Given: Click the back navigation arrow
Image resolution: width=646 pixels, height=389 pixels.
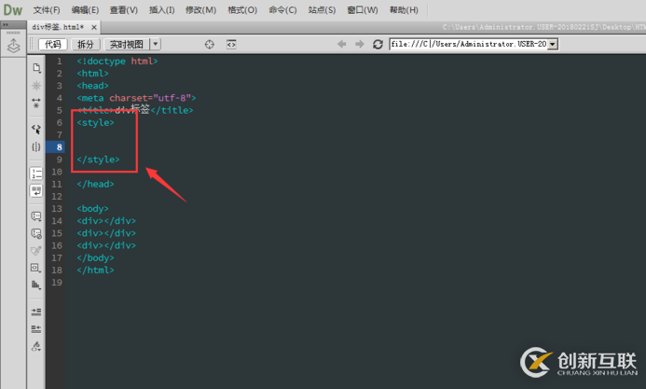Looking at the screenshot, I should [342, 44].
